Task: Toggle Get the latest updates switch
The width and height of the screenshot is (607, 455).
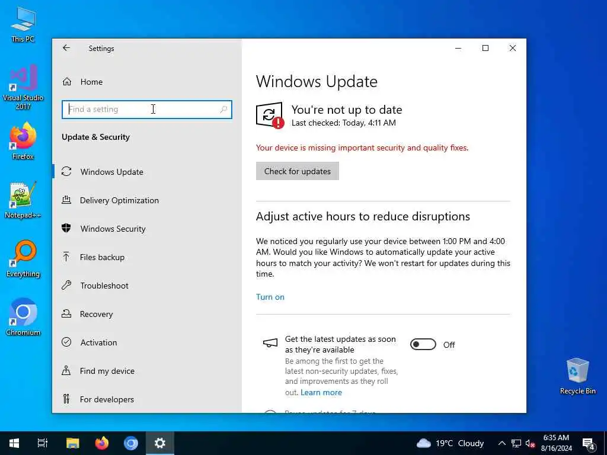Action: coord(423,344)
